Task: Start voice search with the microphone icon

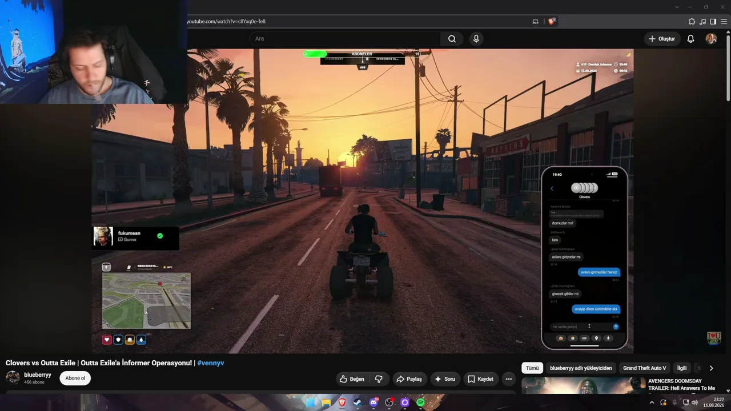Action: coord(476,39)
